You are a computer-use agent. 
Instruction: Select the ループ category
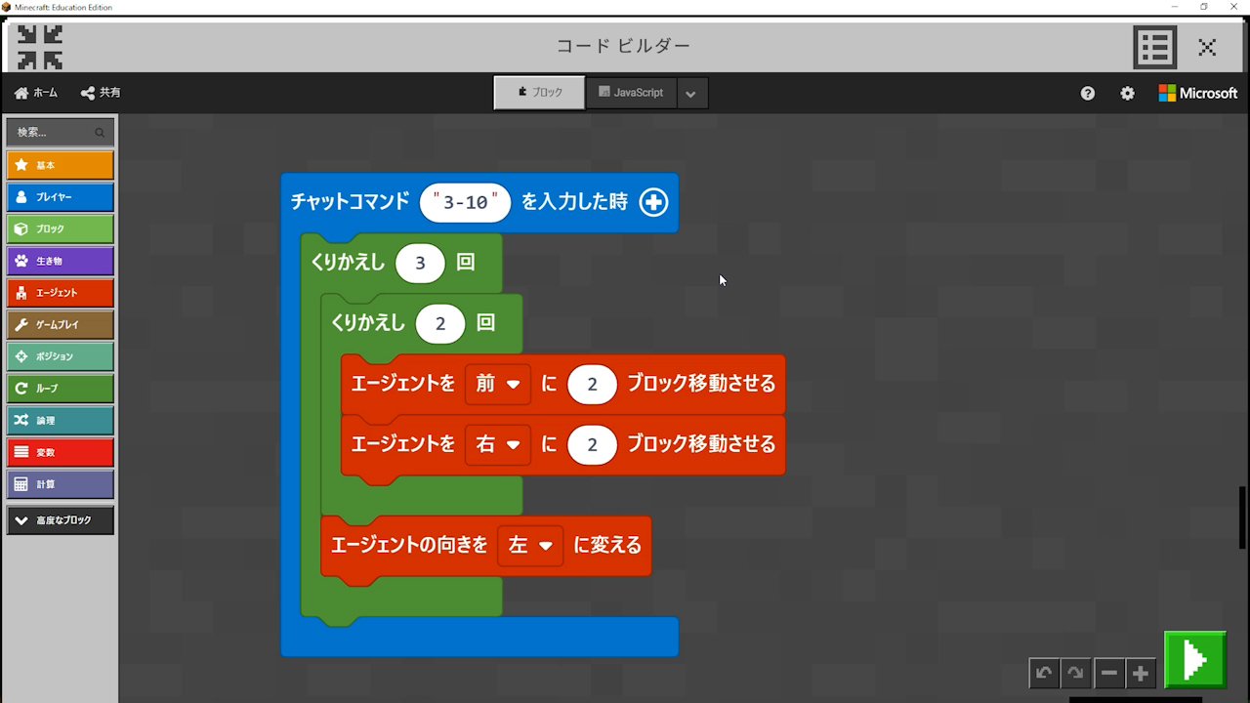60,389
